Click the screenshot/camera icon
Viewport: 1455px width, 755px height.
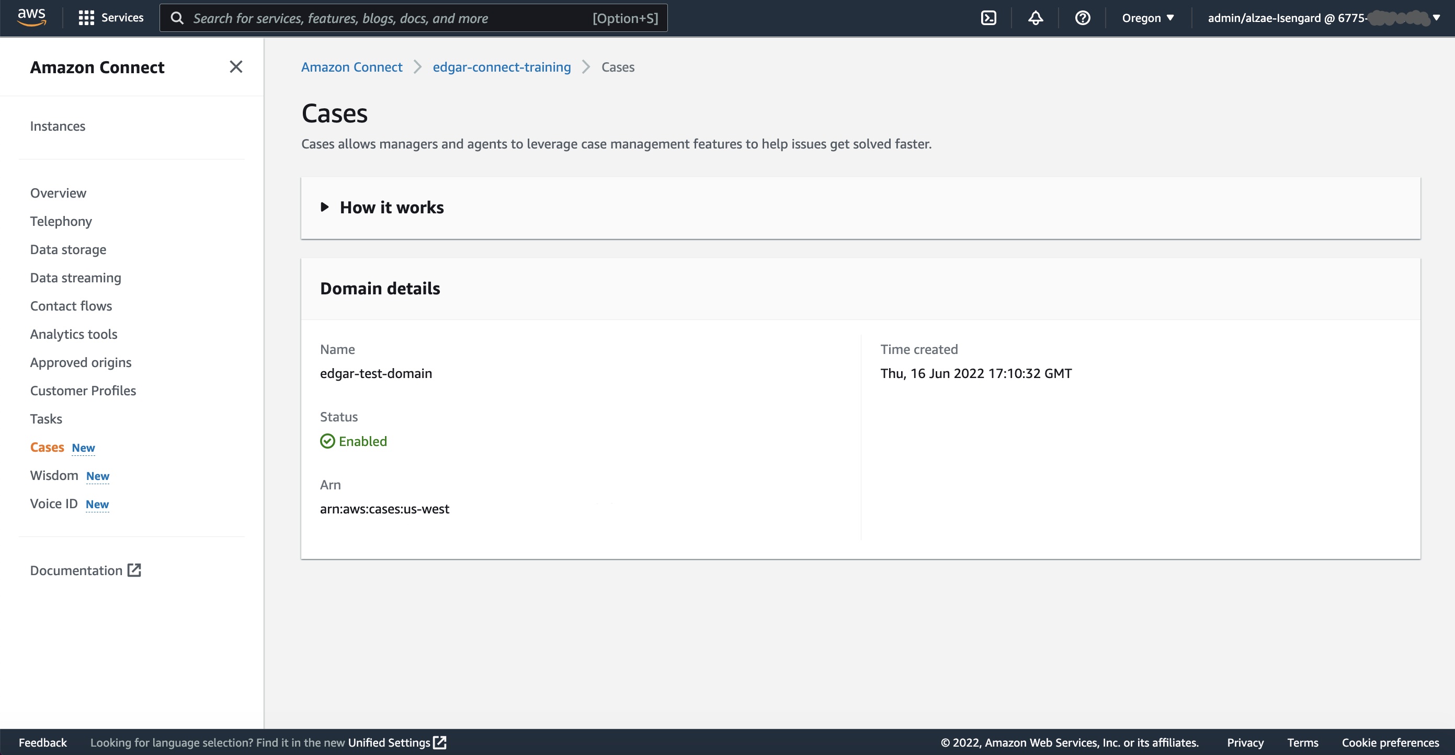(988, 18)
